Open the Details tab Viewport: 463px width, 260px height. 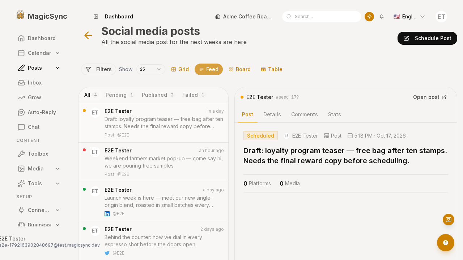tap(272, 114)
